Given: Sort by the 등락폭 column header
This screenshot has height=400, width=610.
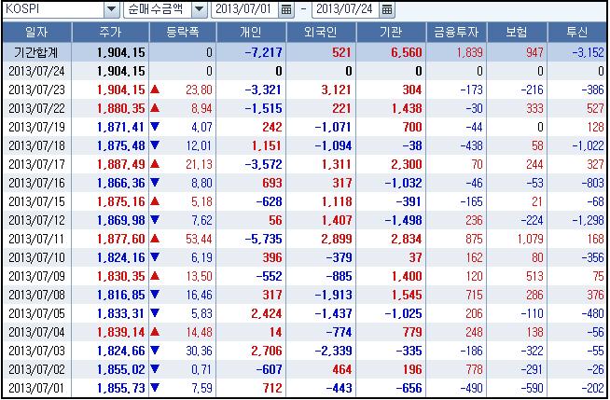Looking at the screenshot, I should point(183,33).
